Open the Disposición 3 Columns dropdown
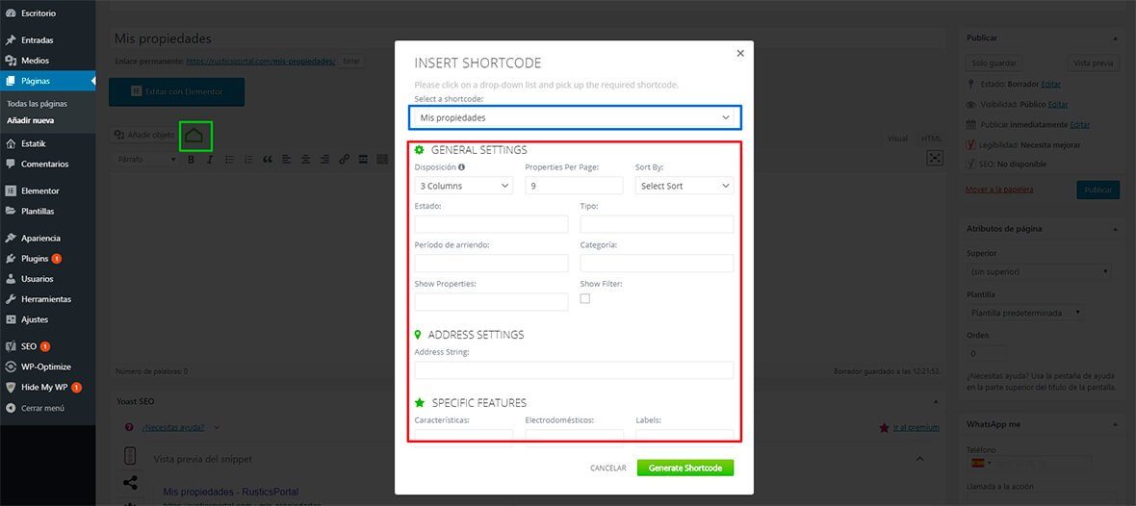1136x506 pixels. (x=464, y=186)
